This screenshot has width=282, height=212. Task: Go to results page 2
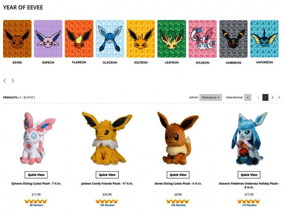coord(272,97)
